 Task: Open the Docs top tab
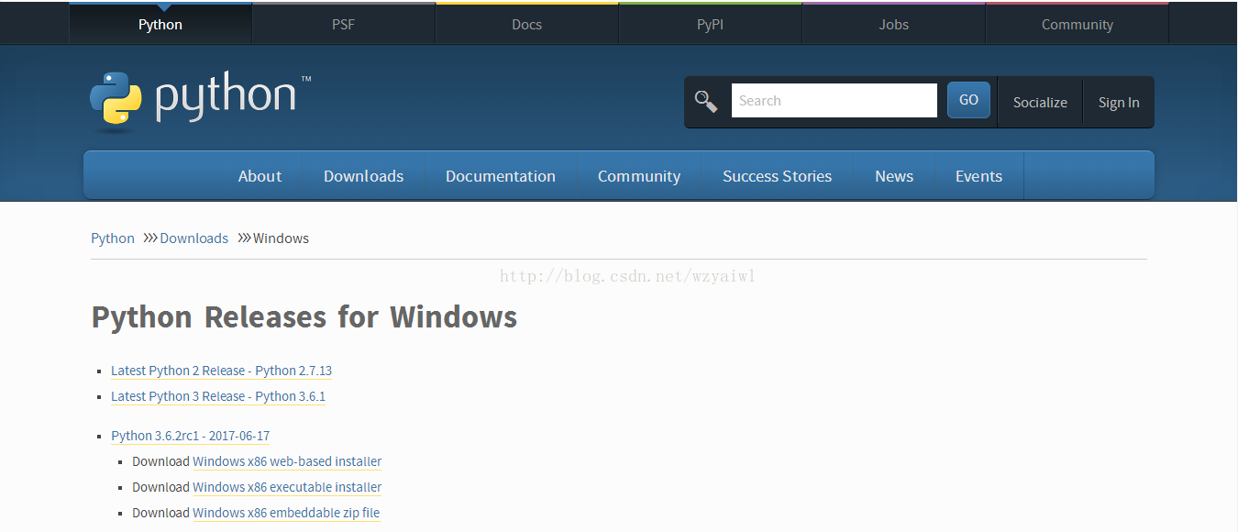526,25
